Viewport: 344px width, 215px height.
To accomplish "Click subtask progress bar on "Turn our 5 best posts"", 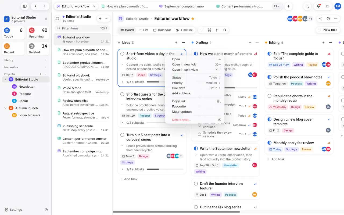I will click(165, 169).
